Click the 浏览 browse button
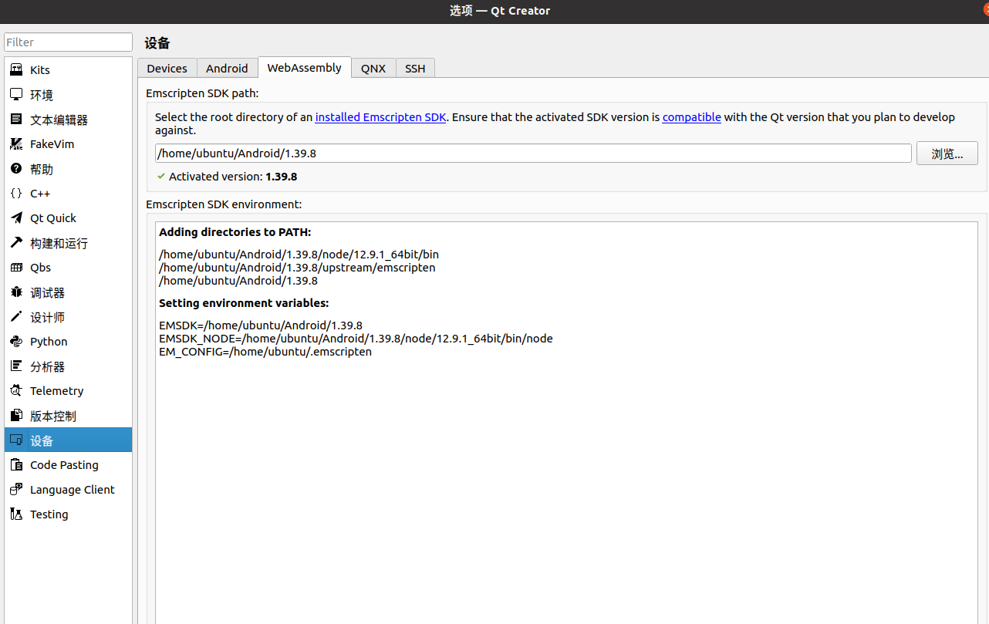The image size is (989, 624). [x=947, y=153]
